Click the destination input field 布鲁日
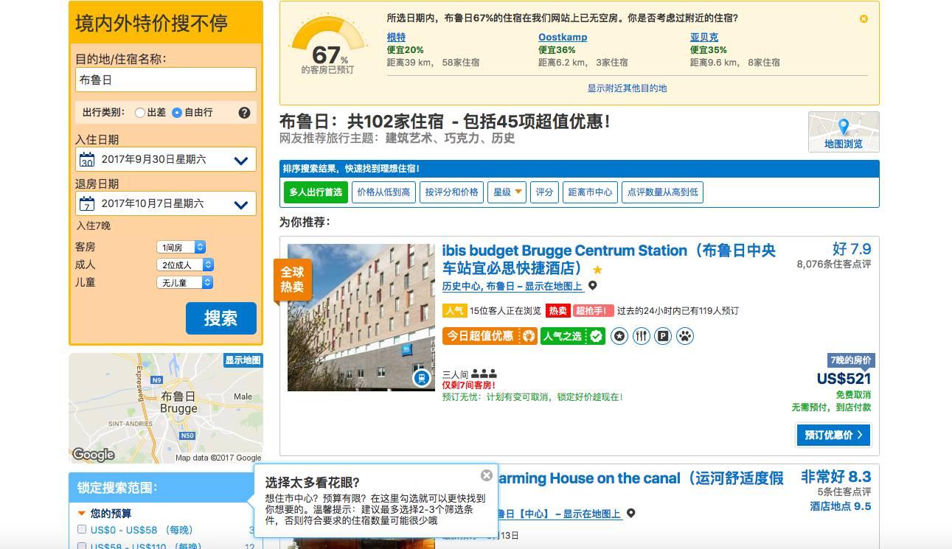 point(166,80)
